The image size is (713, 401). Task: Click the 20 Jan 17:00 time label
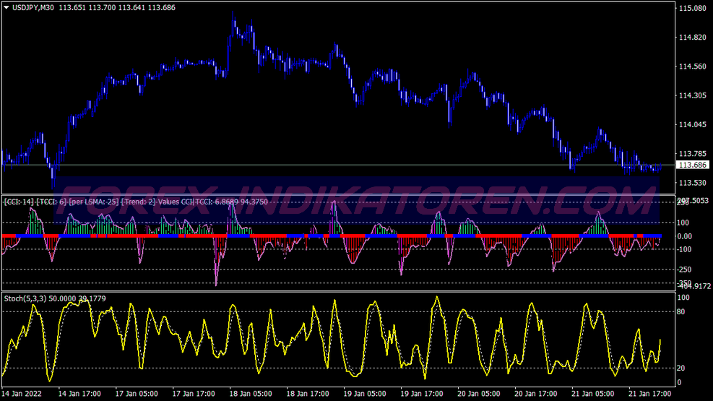(536, 394)
